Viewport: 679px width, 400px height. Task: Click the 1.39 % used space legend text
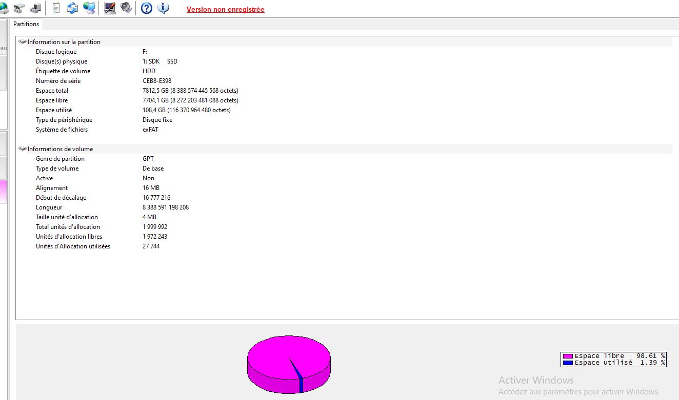coord(653,363)
